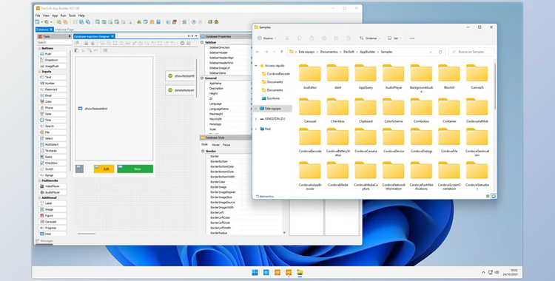Viewport: 555px width, 281px height.
Task: Click DecSoft in the Explorer breadcrumb
Action: 349,52
